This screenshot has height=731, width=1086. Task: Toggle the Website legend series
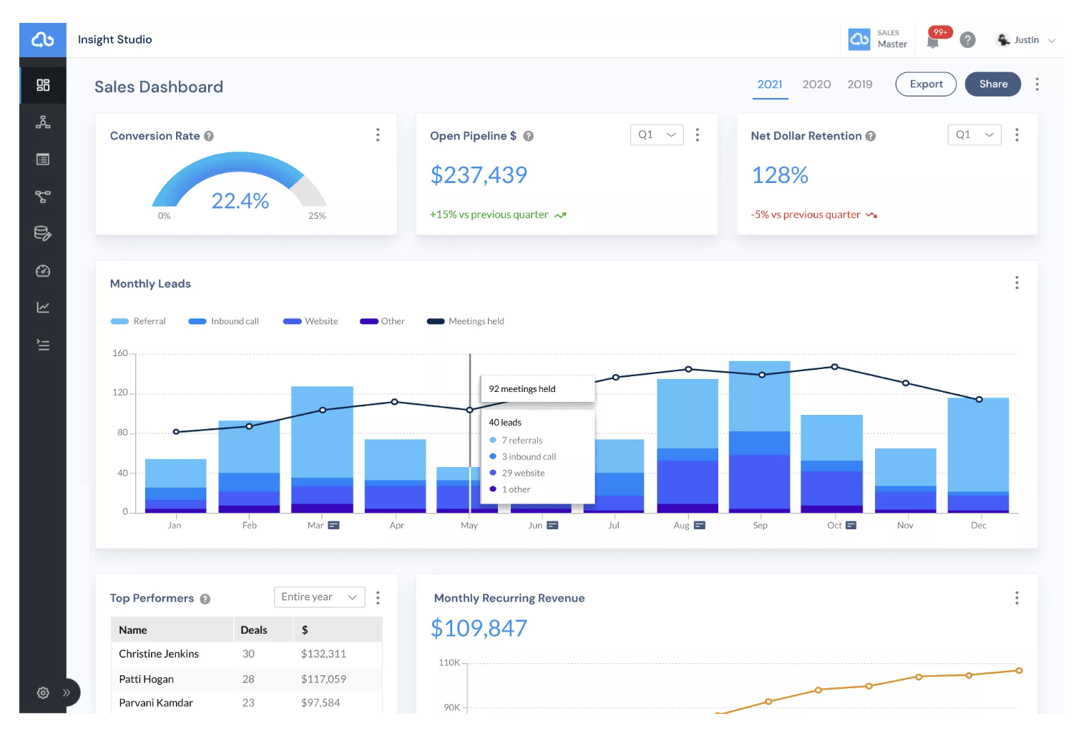pyautogui.click(x=310, y=321)
